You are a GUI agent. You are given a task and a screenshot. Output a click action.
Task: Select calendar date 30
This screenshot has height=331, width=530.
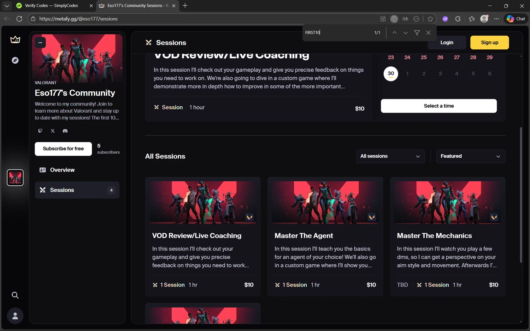click(391, 74)
